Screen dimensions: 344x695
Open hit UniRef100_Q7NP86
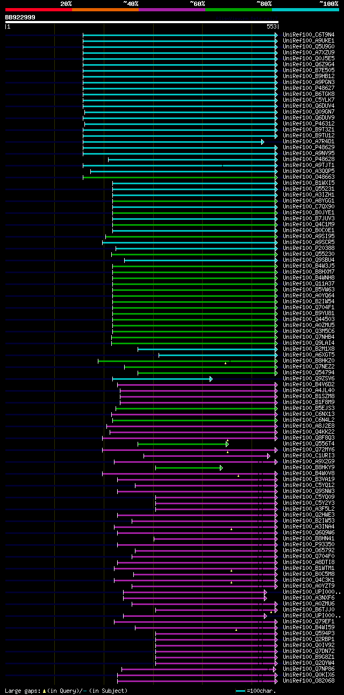coord(309,669)
